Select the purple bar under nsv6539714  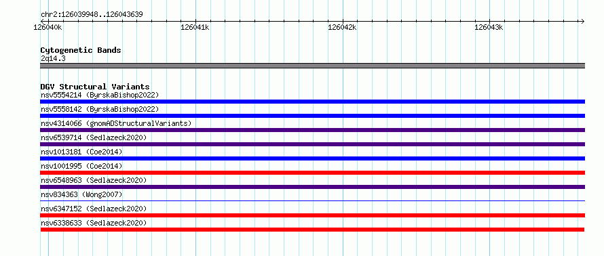pyautogui.click(x=312, y=144)
